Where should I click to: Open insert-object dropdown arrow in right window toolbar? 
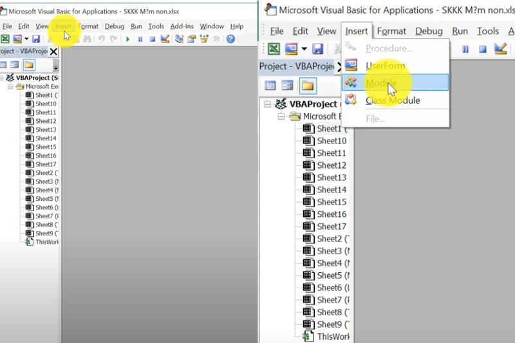(x=304, y=50)
